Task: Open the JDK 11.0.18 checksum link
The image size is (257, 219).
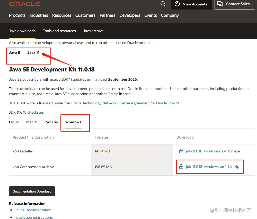Action: (x=36, y=112)
